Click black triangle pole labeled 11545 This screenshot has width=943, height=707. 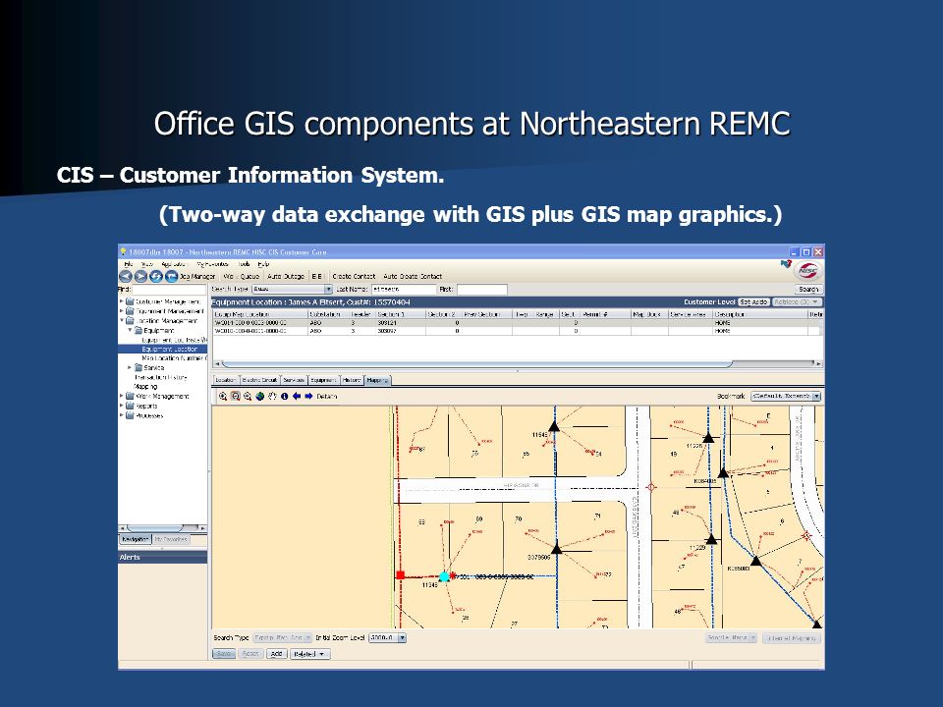click(x=554, y=426)
